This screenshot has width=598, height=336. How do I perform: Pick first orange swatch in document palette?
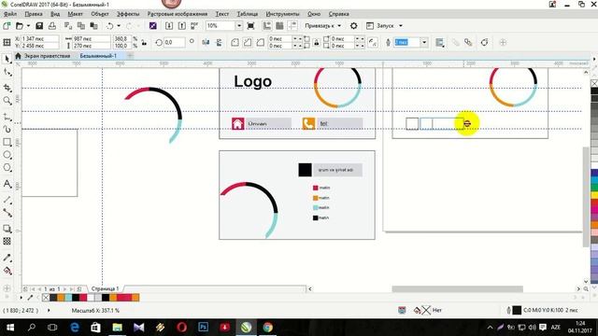(x=61, y=298)
